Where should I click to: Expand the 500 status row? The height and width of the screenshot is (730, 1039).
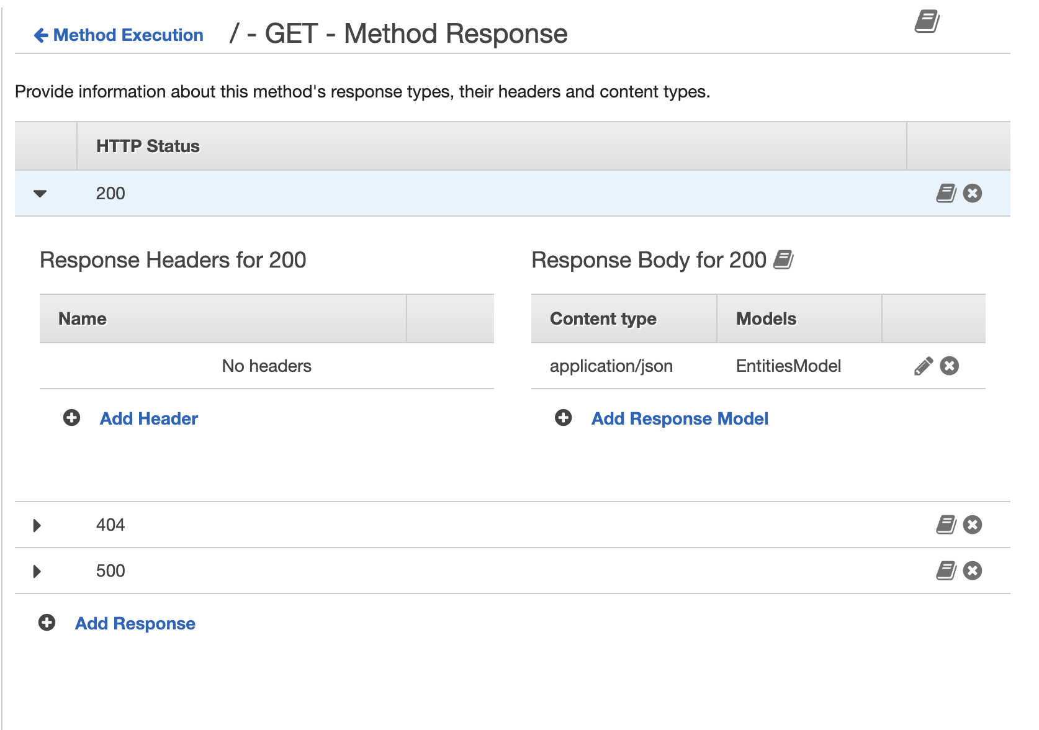coord(37,570)
